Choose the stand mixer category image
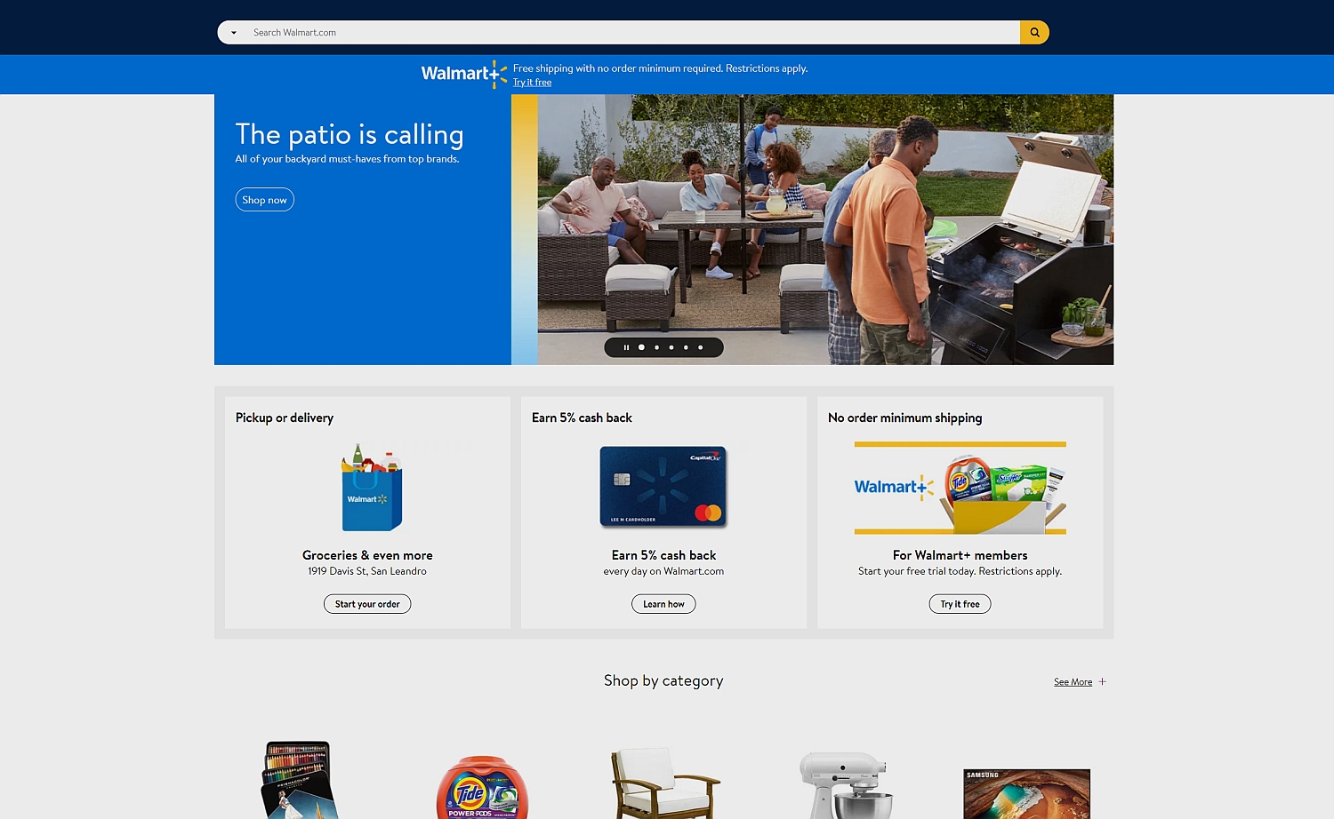1334x819 pixels. [847, 785]
